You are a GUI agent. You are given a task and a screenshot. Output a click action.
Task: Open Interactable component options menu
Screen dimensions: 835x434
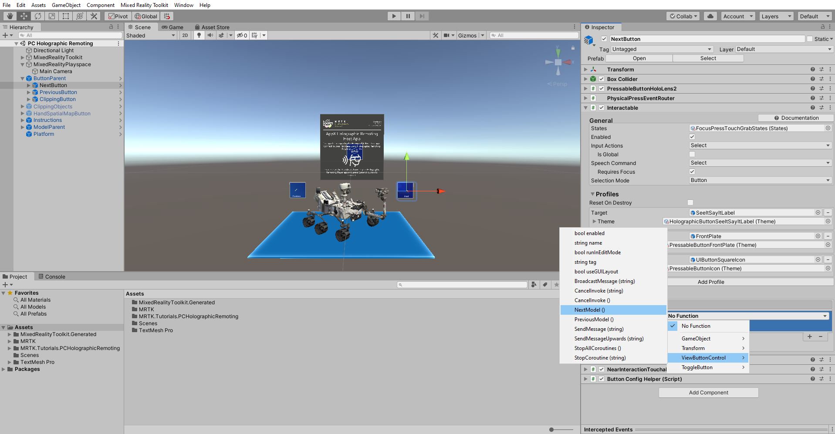pyautogui.click(x=830, y=108)
